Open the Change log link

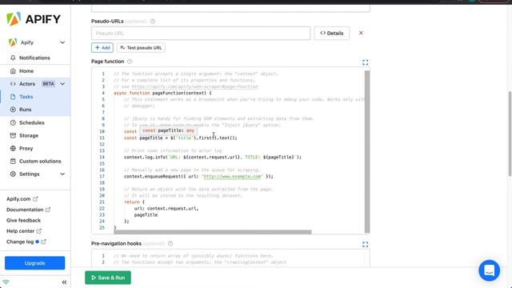coord(26,242)
